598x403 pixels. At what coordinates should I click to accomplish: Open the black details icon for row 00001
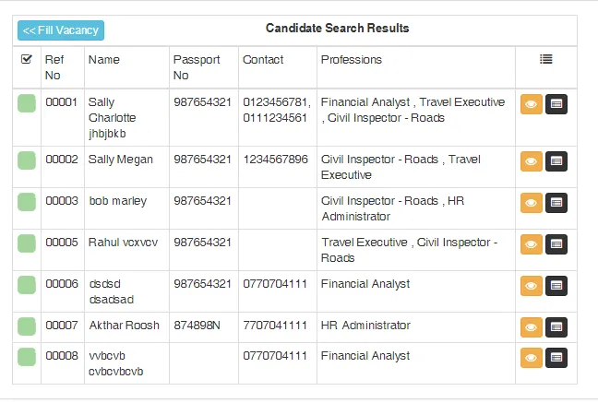pyautogui.click(x=556, y=104)
